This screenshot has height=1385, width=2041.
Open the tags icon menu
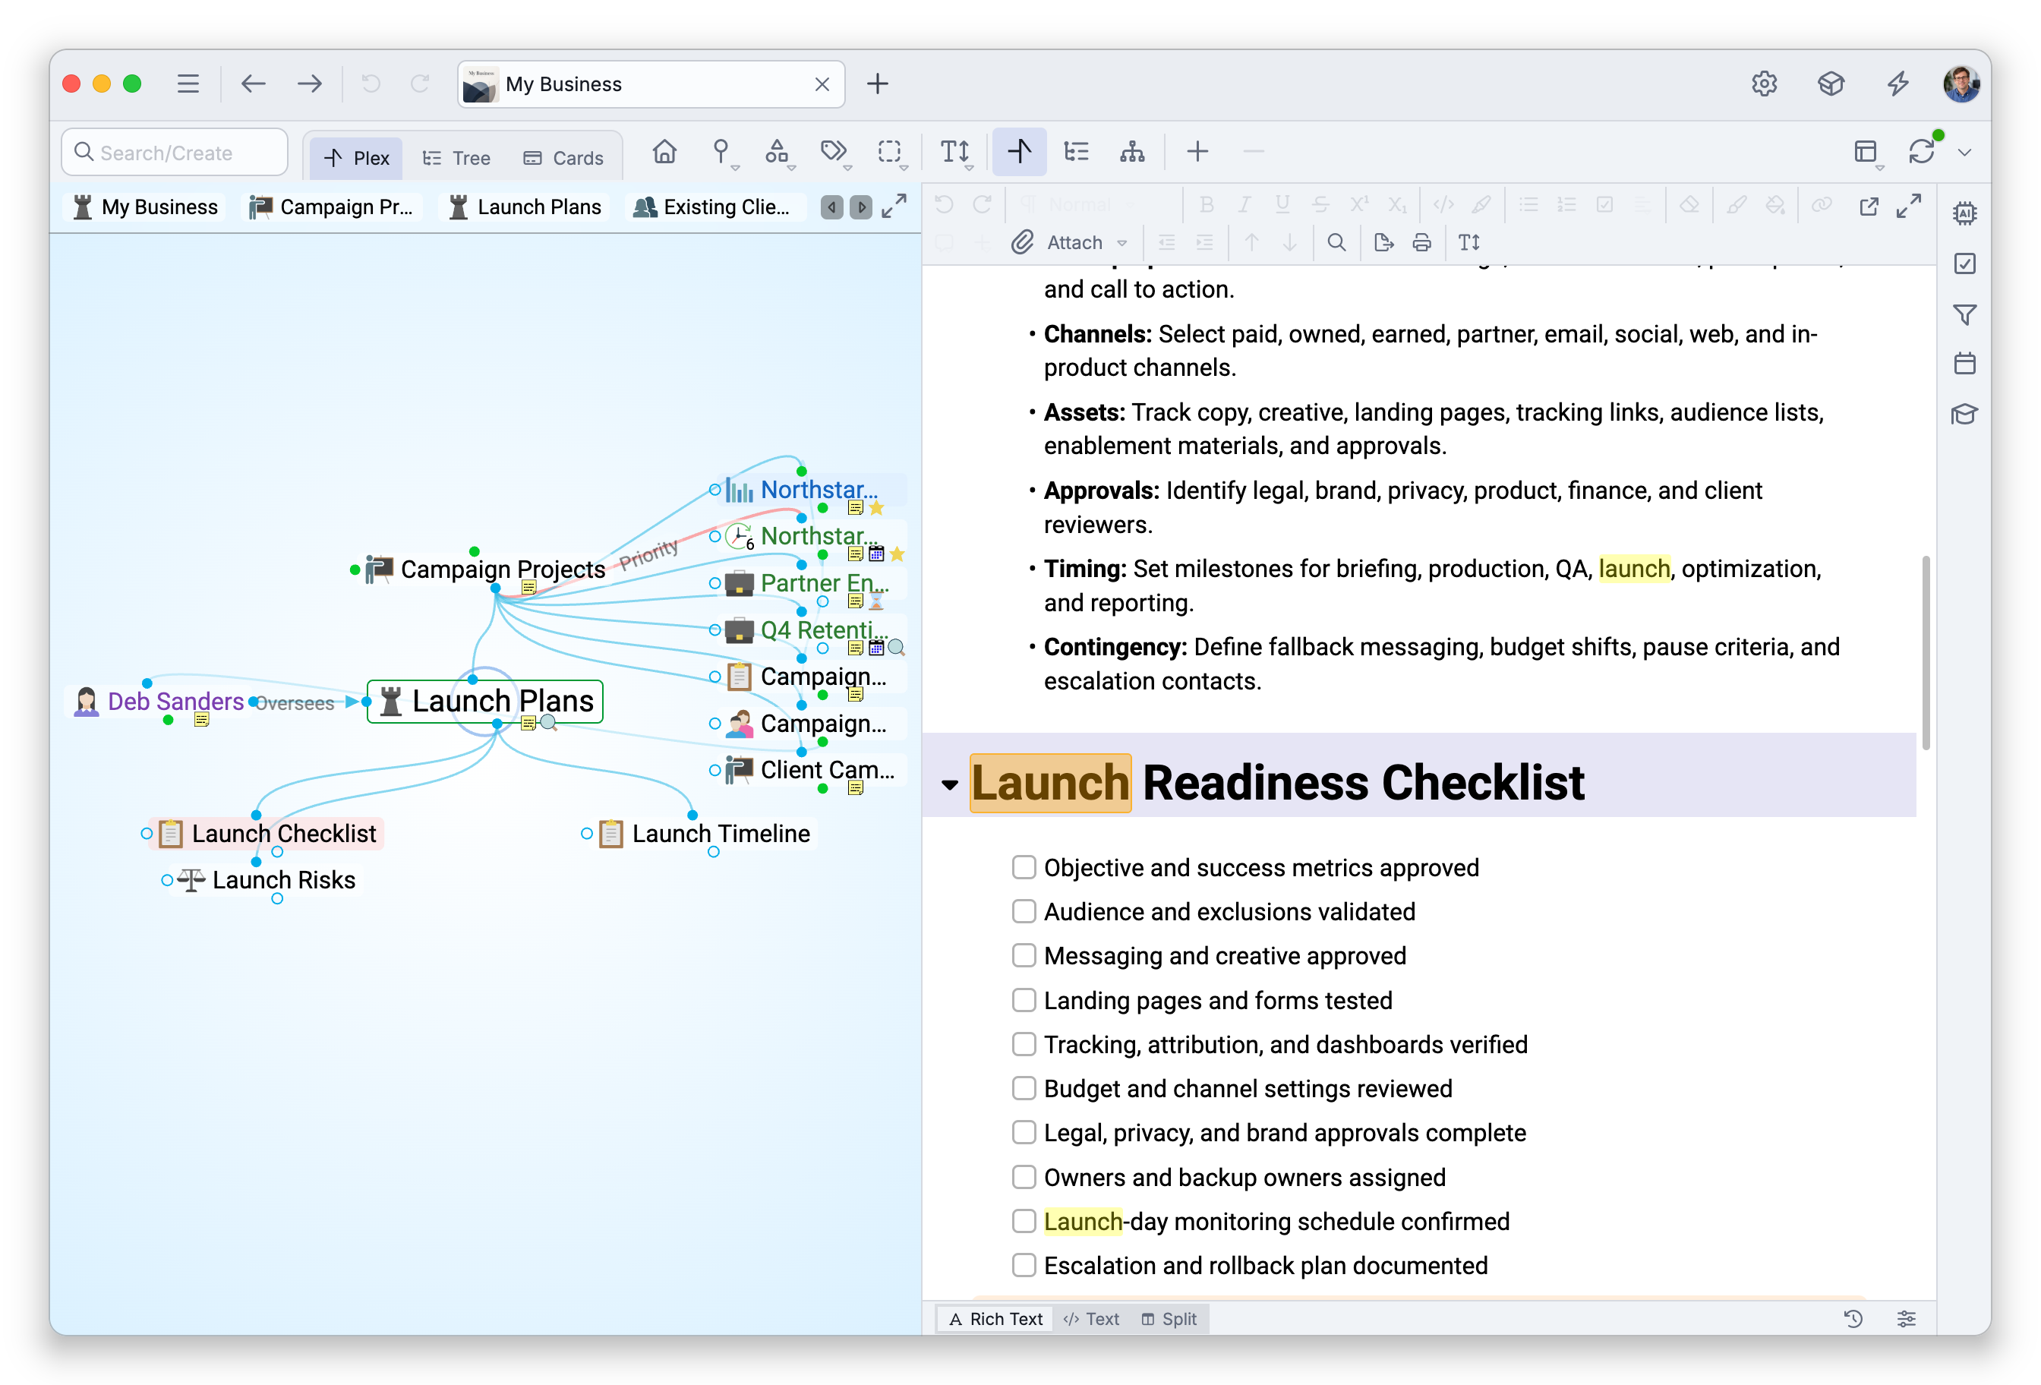[x=834, y=152]
